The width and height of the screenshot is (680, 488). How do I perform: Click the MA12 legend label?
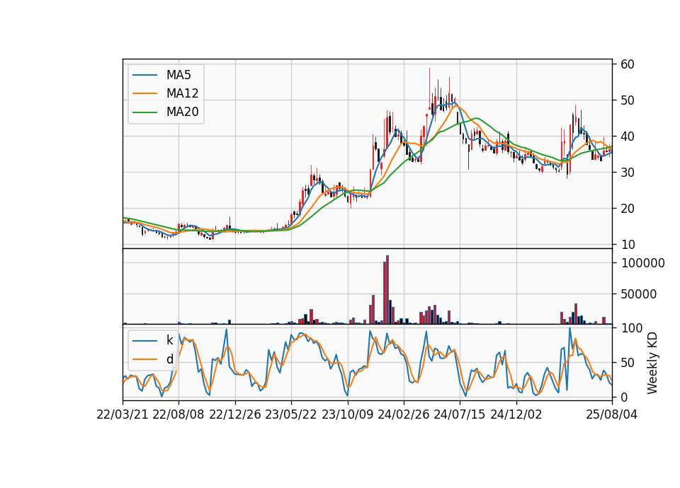pyautogui.click(x=182, y=93)
